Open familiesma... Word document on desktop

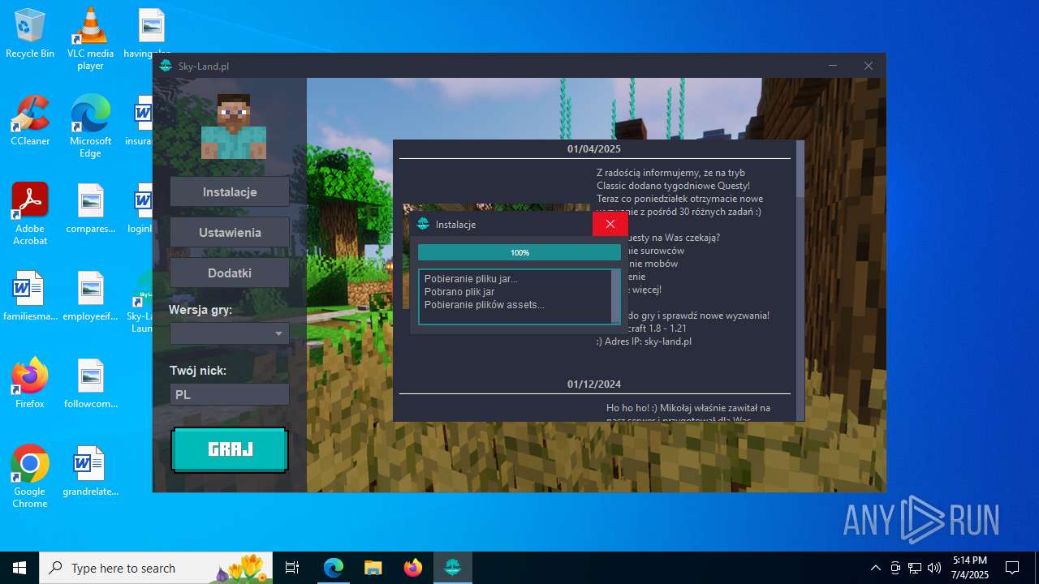30,296
